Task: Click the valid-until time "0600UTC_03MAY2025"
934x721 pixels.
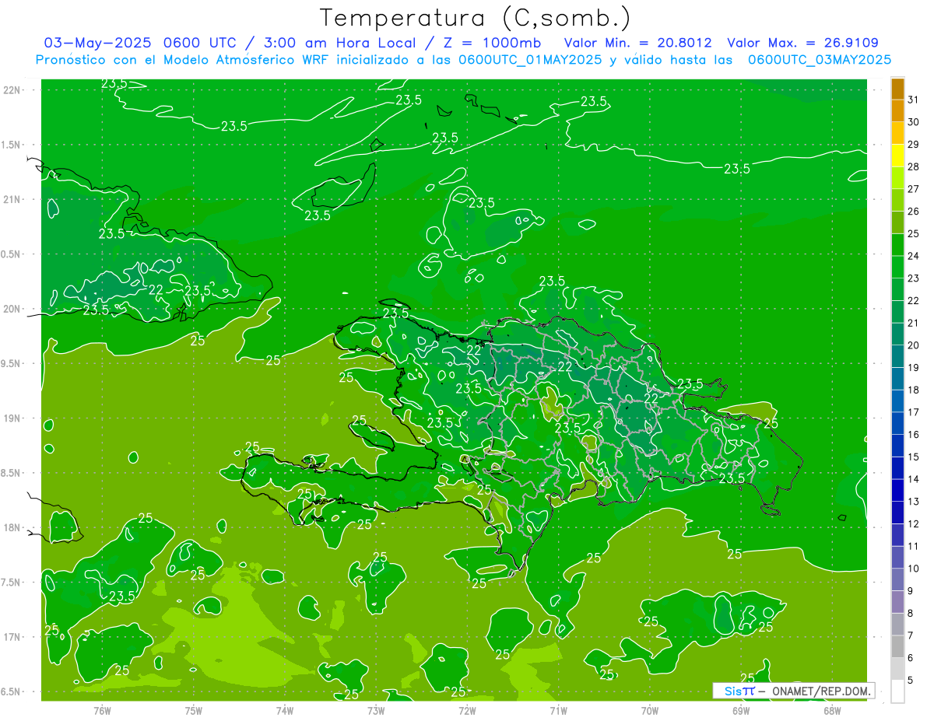Action: pos(819,60)
